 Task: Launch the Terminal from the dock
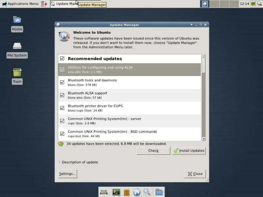pos(116,192)
